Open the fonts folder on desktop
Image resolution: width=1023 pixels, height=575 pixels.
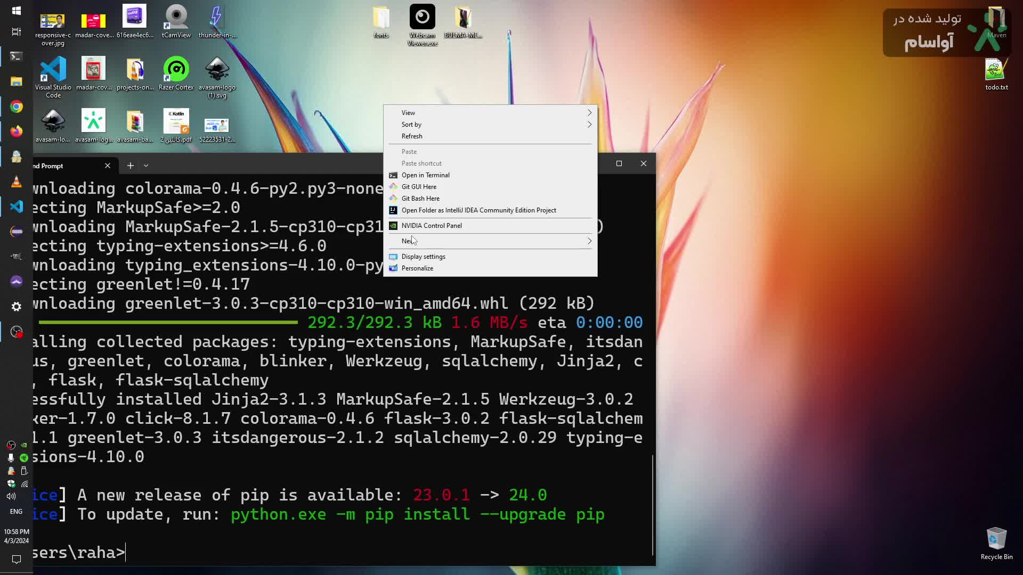381,19
